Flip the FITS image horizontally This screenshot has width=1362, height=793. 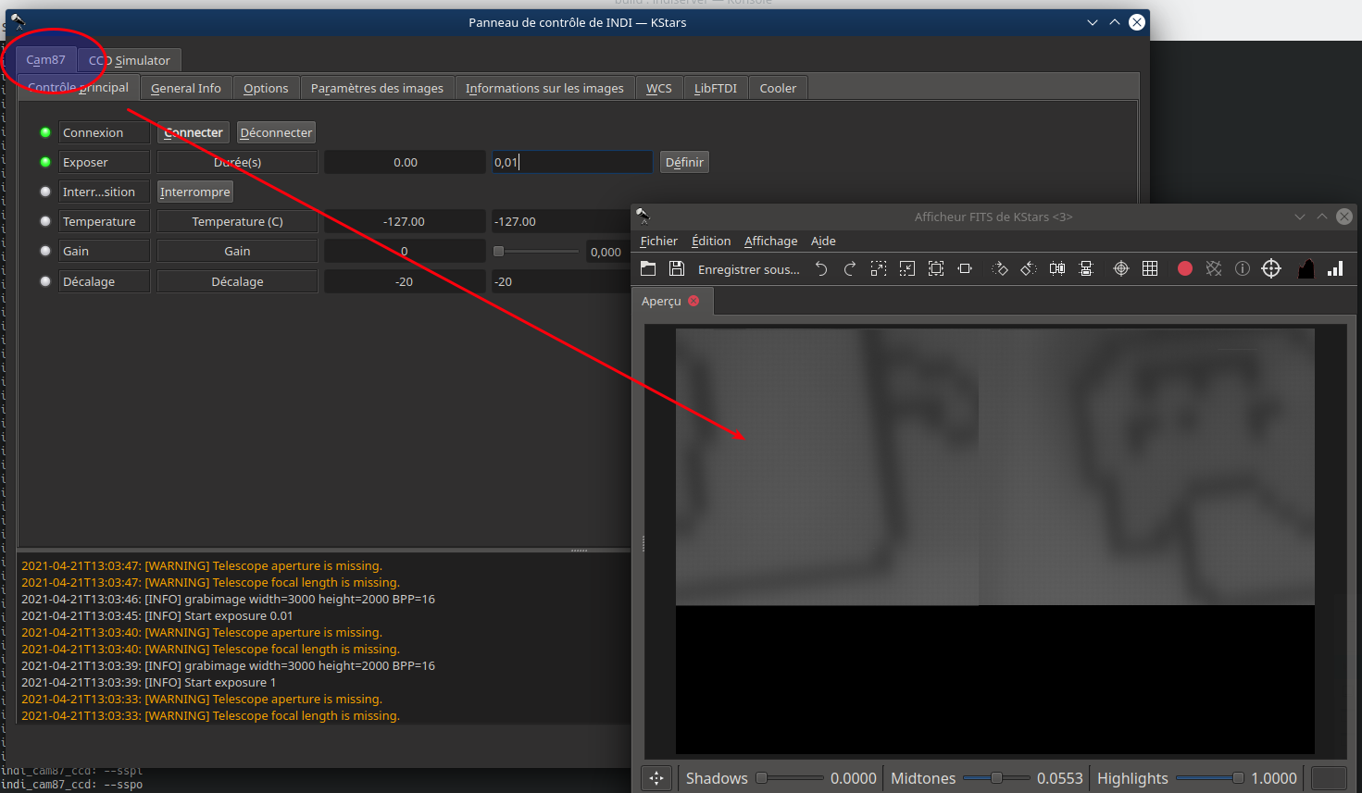tap(1057, 268)
